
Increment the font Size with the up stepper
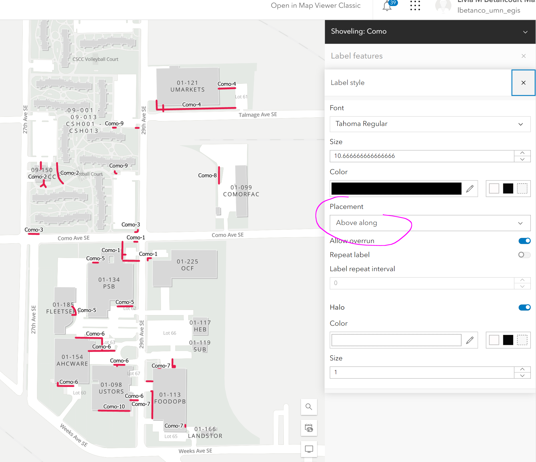coord(522,153)
